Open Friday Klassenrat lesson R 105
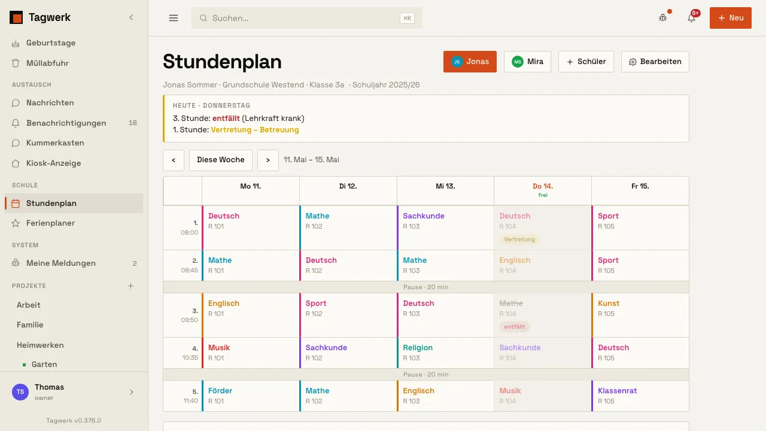Image resolution: width=766 pixels, height=431 pixels. tap(640, 396)
